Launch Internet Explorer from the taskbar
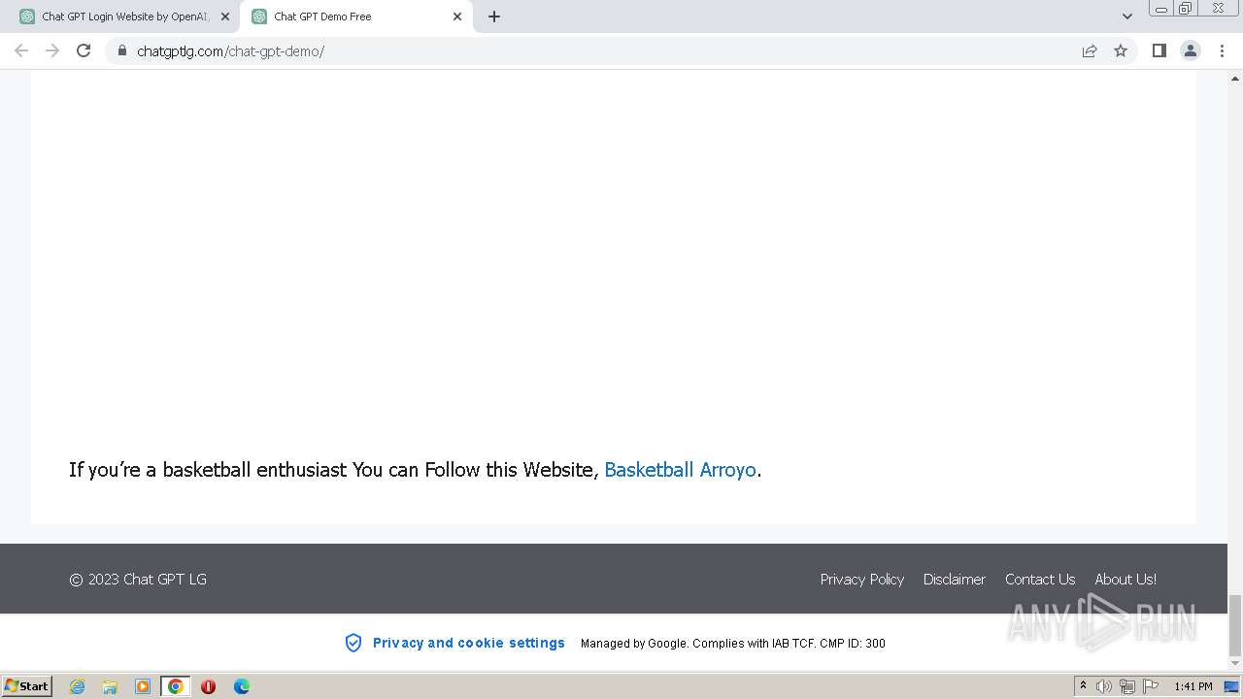1243x699 pixels. [x=77, y=686]
